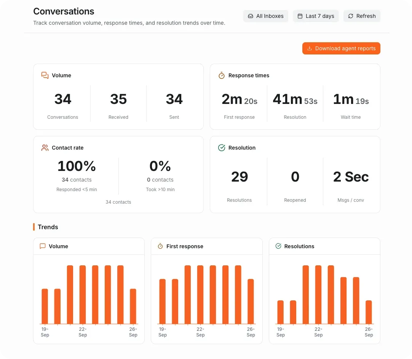Click the First response trend chart title

[185, 246]
